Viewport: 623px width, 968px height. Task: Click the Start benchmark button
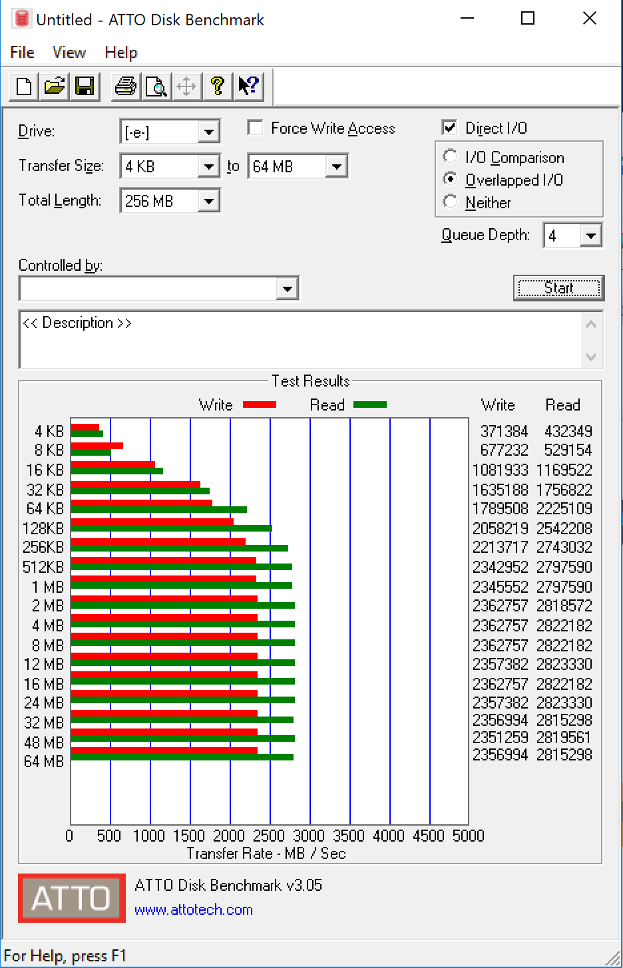(558, 288)
